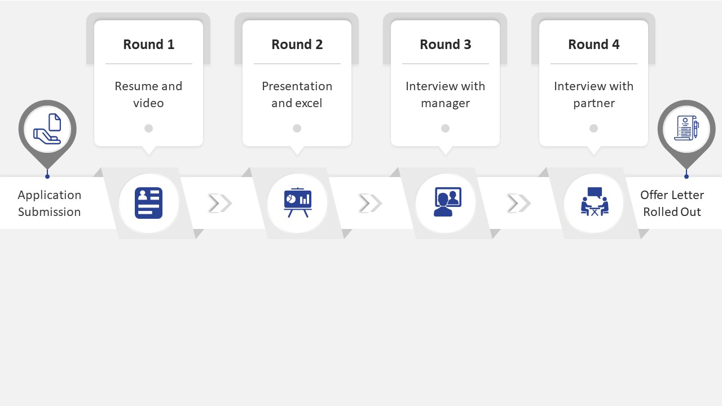The width and height of the screenshot is (722, 406).
Task: Select the partner meeting table icon
Action: point(594,202)
